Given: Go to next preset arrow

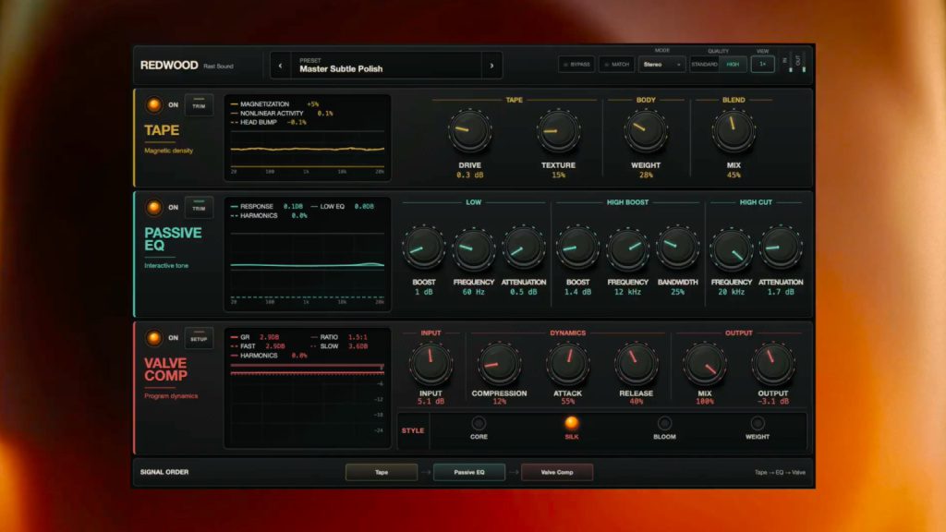Looking at the screenshot, I should 491,66.
